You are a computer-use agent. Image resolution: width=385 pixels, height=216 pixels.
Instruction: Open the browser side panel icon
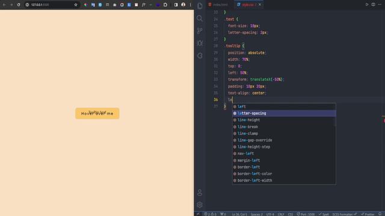coord(176,5)
